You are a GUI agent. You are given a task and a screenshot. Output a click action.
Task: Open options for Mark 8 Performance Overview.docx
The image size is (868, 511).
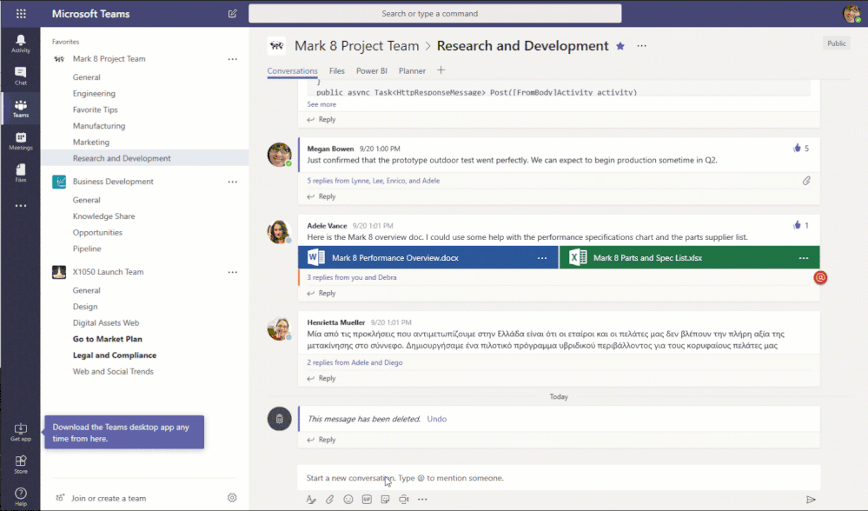(542, 258)
